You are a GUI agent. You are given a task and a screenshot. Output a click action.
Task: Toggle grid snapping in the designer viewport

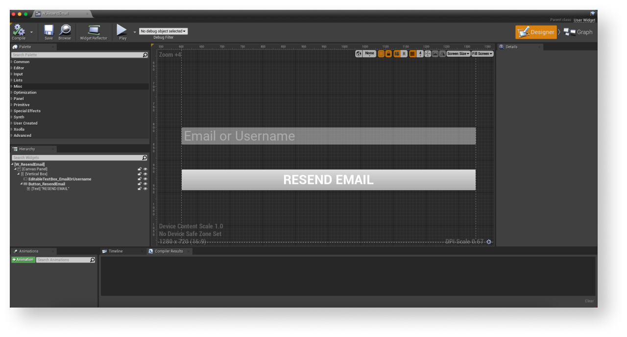click(412, 54)
